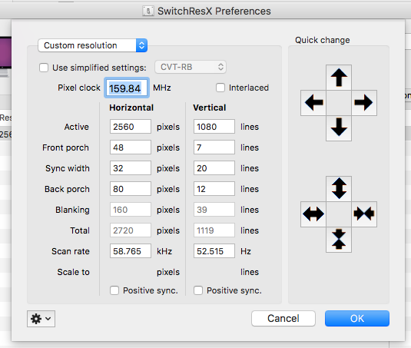The height and width of the screenshot is (348, 411).
Task: Shift the picture right with the right arrow
Action: click(x=364, y=102)
